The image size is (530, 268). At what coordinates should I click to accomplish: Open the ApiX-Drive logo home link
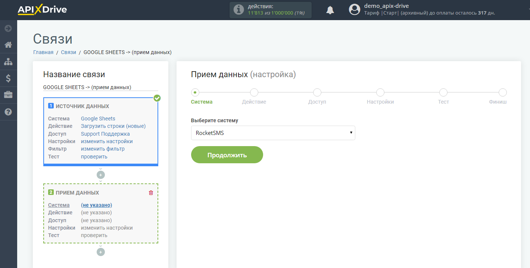coord(42,10)
